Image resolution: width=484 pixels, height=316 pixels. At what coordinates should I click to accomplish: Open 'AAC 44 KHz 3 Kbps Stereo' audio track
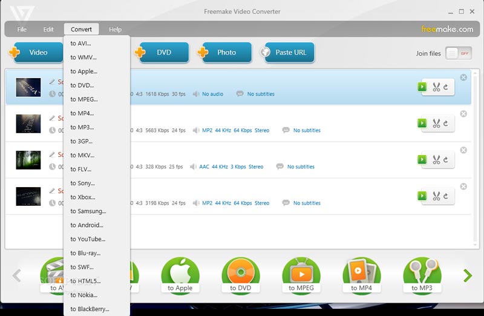(x=231, y=167)
